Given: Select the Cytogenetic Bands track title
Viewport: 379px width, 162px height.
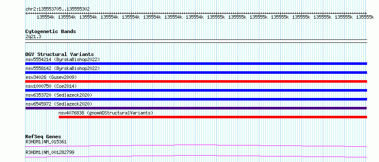Looking at the screenshot, I should pos(51,31).
